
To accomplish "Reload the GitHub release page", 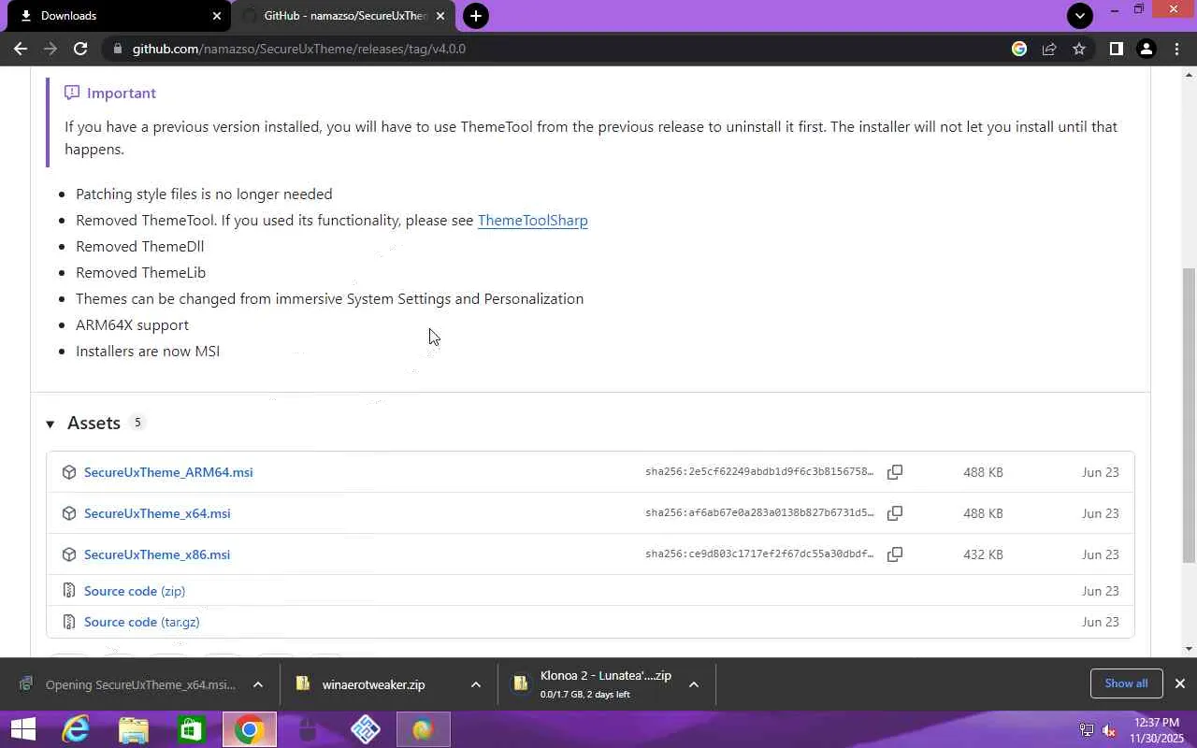I will tap(80, 49).
